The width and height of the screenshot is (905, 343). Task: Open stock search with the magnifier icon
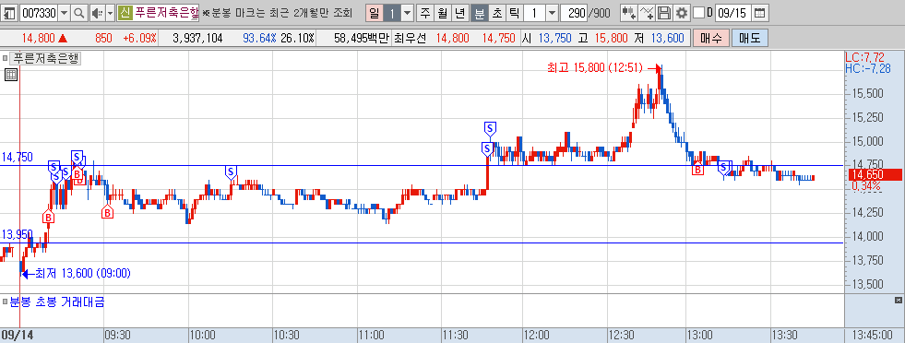79,13
